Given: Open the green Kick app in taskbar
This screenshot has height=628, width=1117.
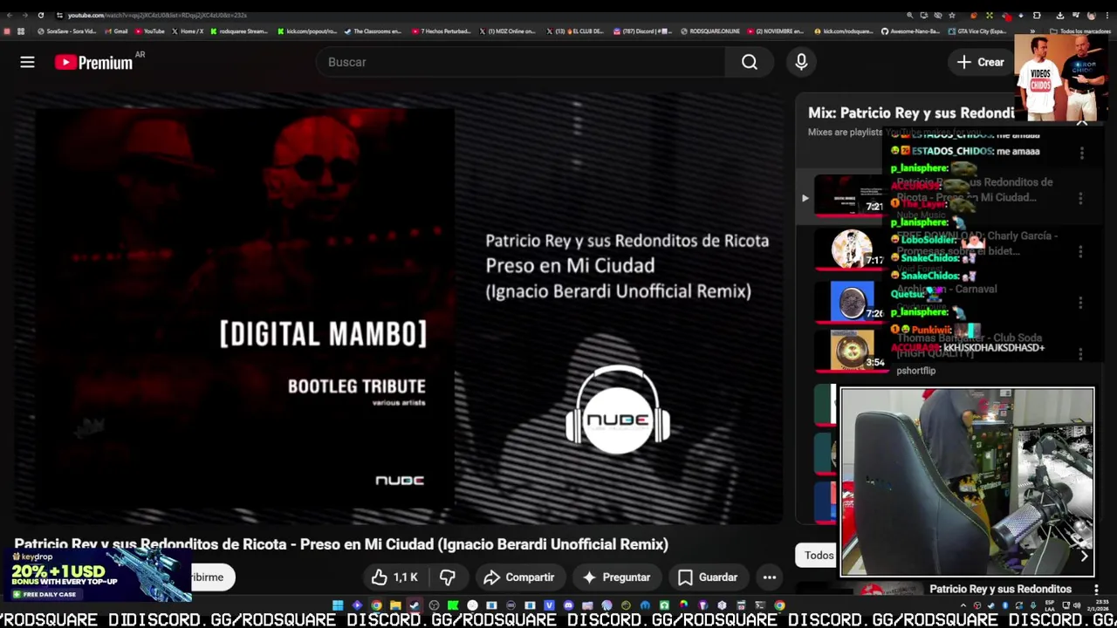Looking at the screenshot, I should (x=453, y=605).
